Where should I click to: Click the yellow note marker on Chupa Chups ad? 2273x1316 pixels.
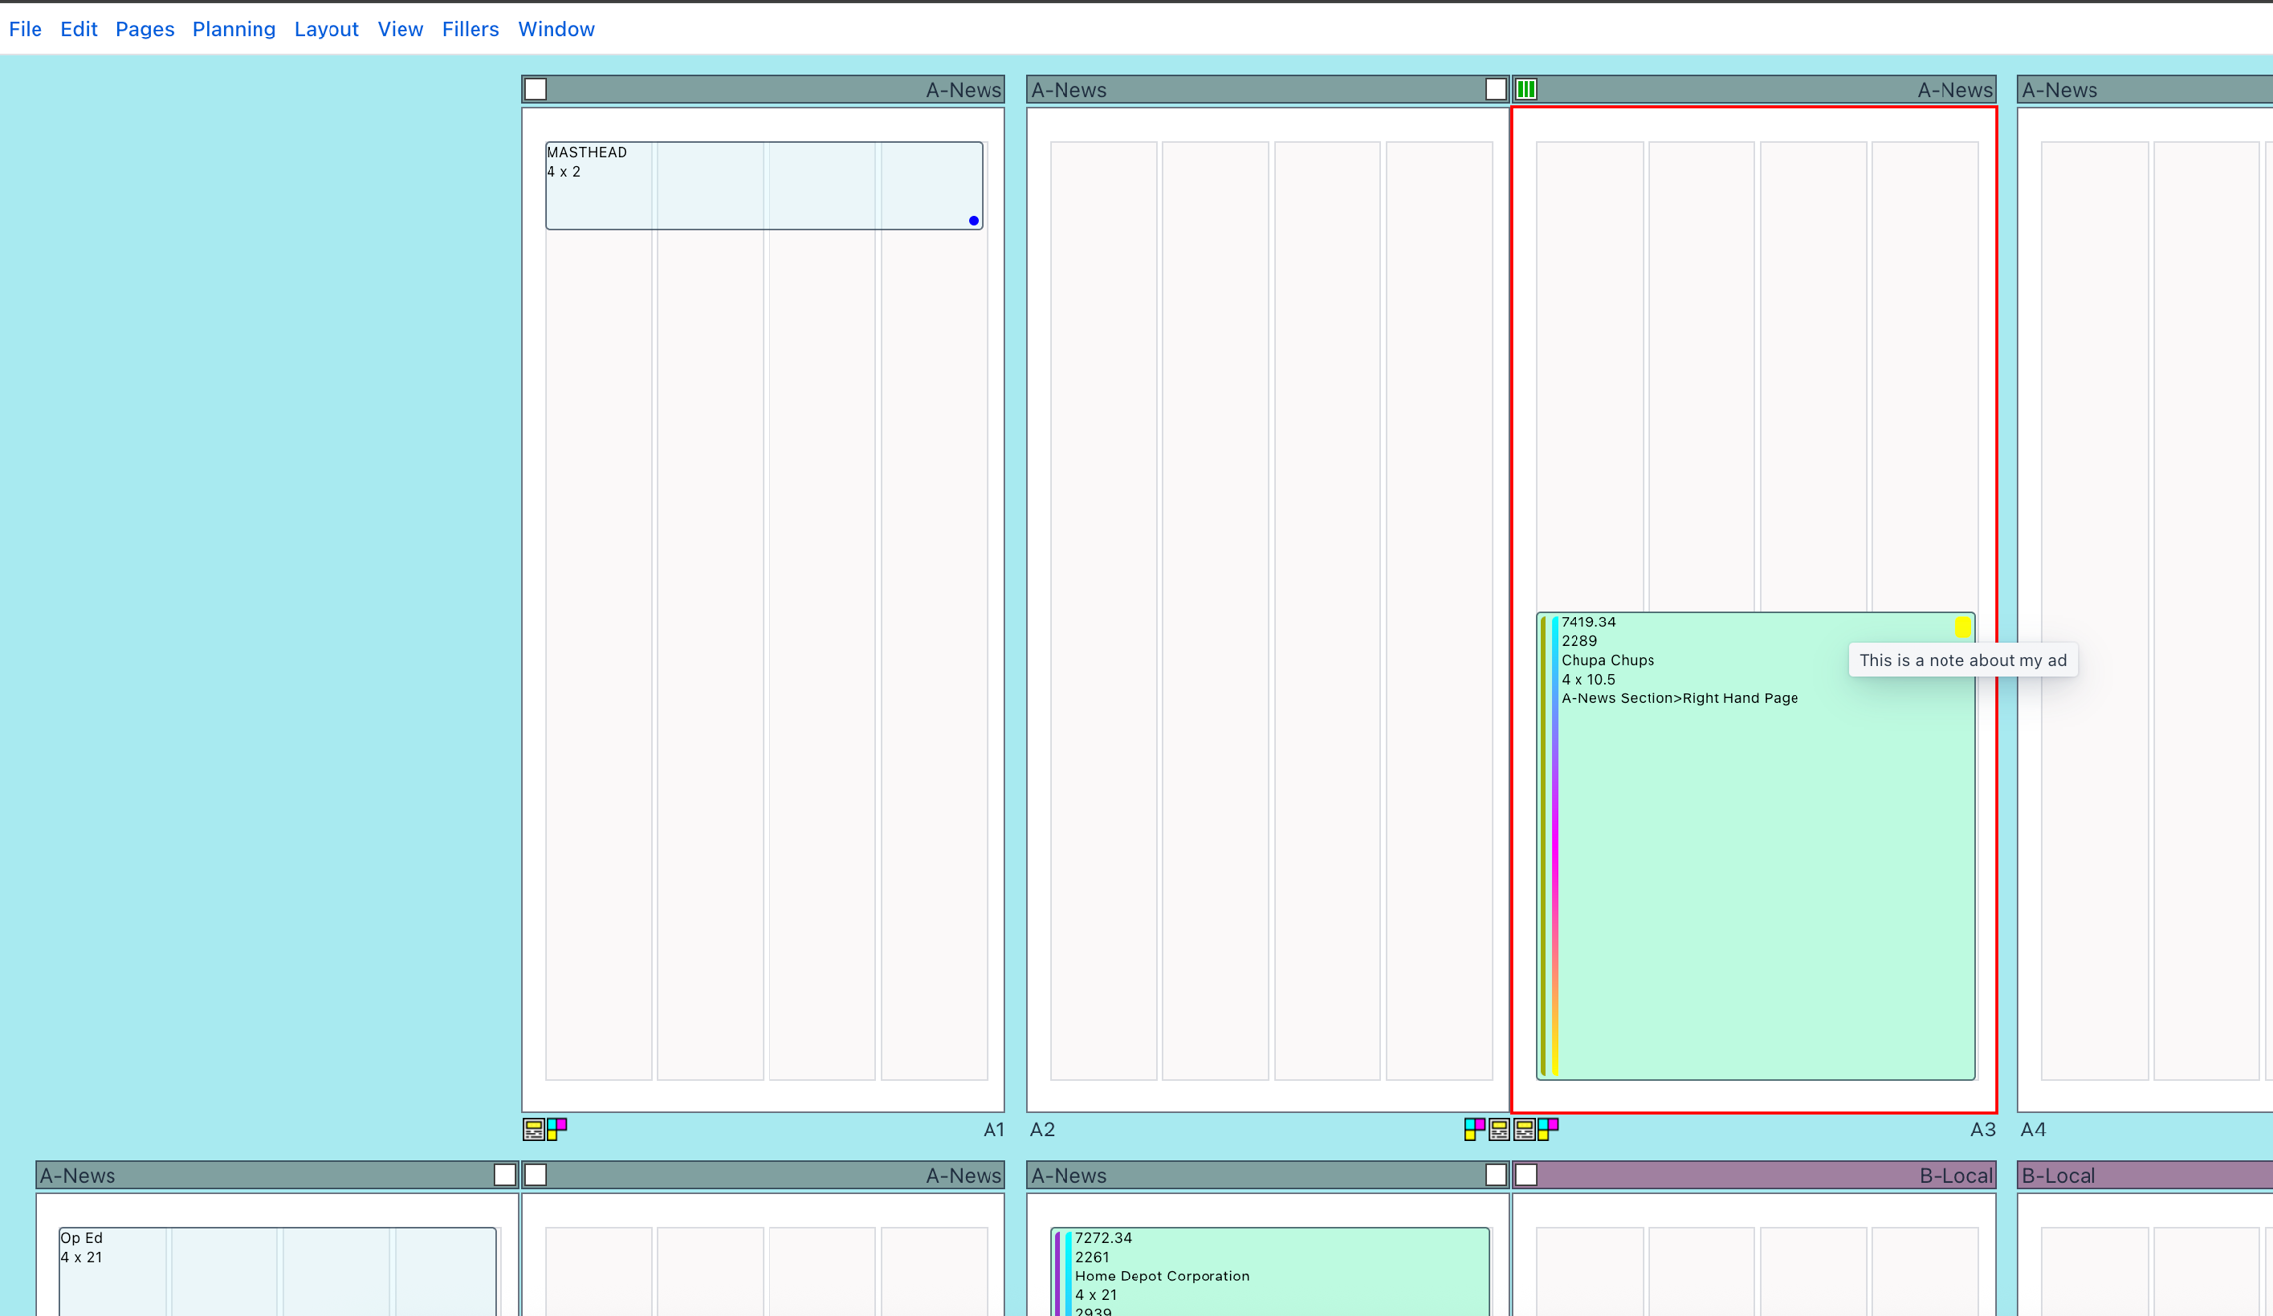coord(1962,626)
